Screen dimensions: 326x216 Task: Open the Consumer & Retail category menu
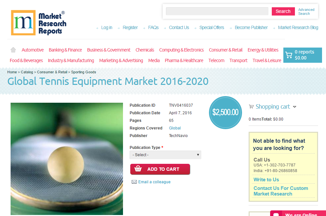[x=225, y=50]
